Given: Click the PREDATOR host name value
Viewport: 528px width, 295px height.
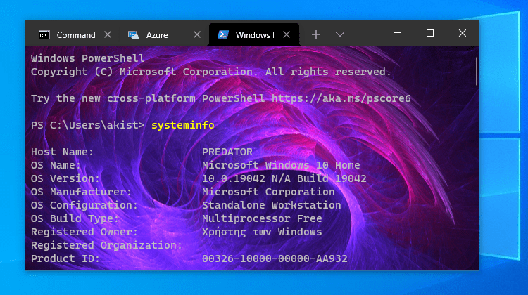Looking at the screenshot, I should [227, 152].
